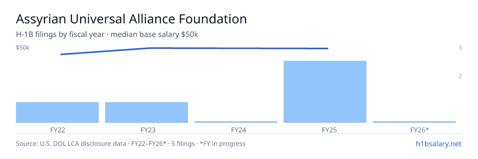
Task: Click the FY22 filings bar
Action: point(57,112)
